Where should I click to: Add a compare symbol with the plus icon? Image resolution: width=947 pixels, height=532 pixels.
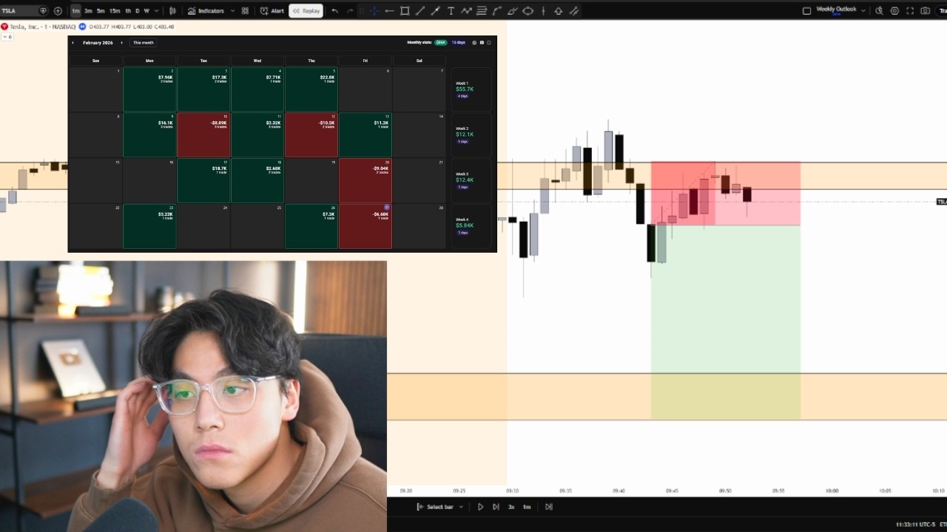(x=58, y=11)
